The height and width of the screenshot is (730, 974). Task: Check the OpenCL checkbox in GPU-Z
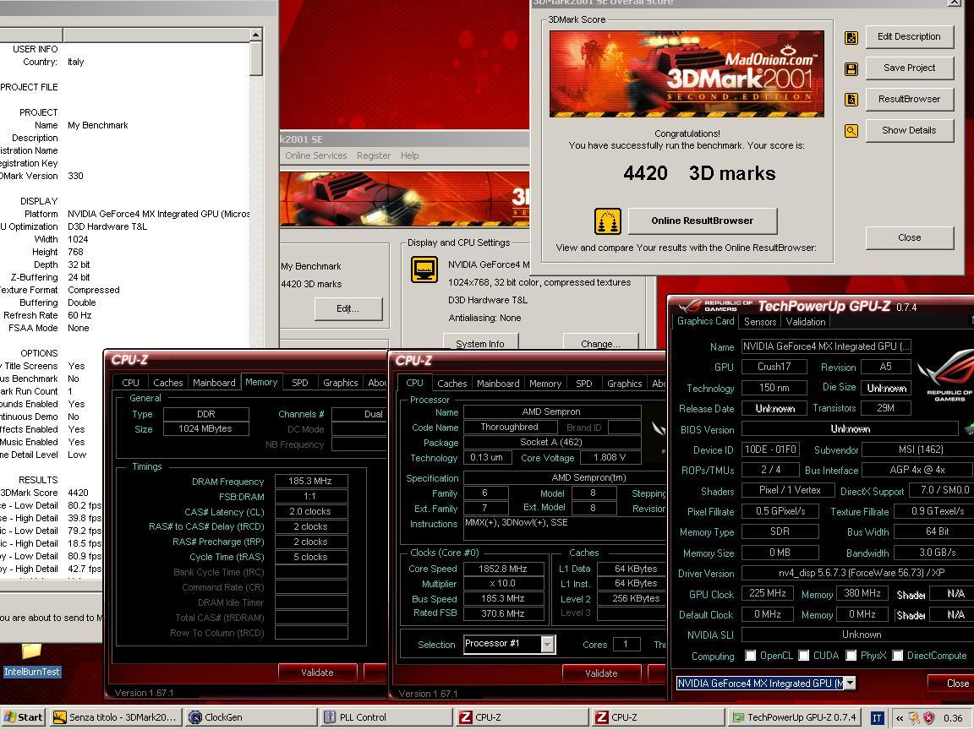pos(751,656)
